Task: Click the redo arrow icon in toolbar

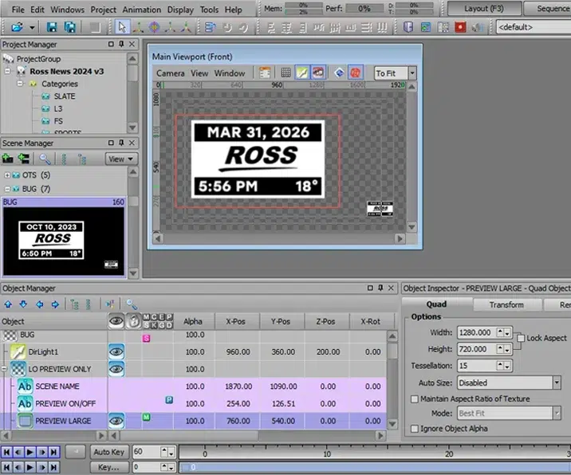Action: pos(243,27)
